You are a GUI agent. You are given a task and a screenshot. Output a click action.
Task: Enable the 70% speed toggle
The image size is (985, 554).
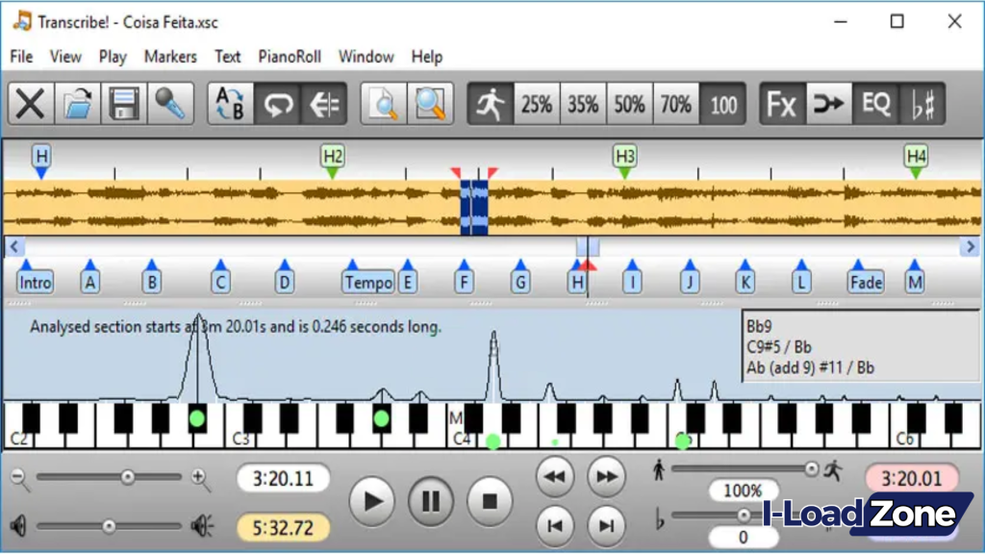click(676, 103)
